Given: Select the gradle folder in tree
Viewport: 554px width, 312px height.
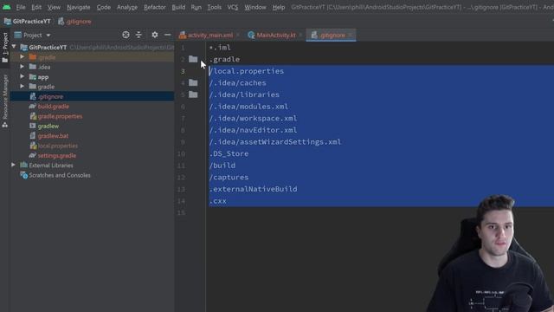Looking at the screenshot, I should 46,87.
